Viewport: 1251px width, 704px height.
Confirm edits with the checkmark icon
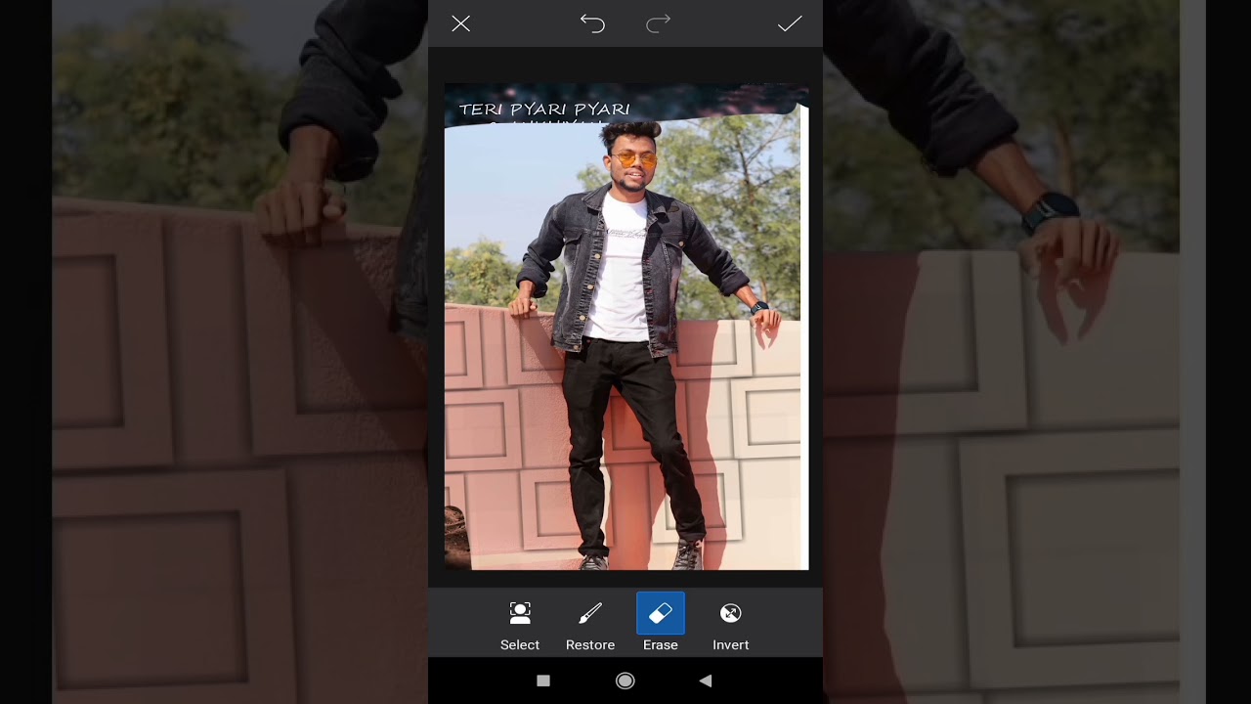coord(790,23)
